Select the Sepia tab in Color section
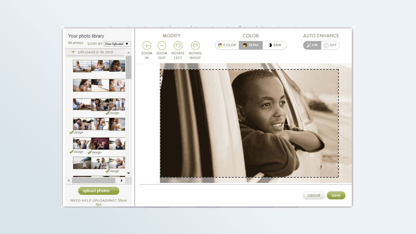416x234 pixels. click(x=250, y=45)
